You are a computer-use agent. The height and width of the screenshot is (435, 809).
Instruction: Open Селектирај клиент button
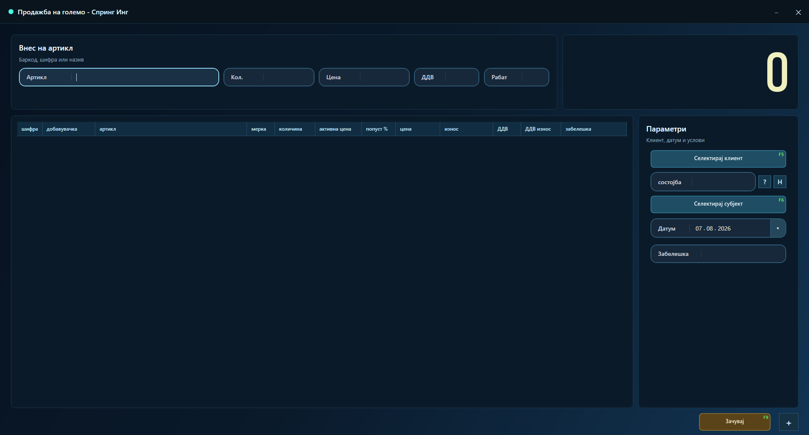point(718,158)
